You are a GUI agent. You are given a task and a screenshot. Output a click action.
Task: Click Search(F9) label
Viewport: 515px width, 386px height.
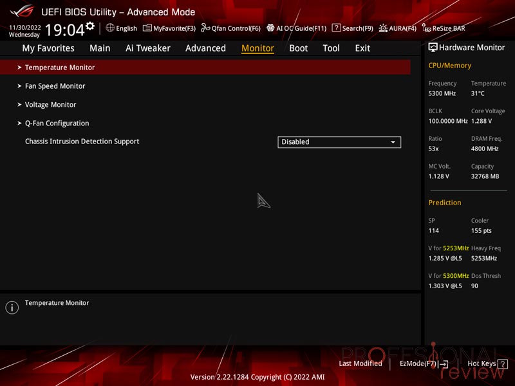tap(358, 28)
